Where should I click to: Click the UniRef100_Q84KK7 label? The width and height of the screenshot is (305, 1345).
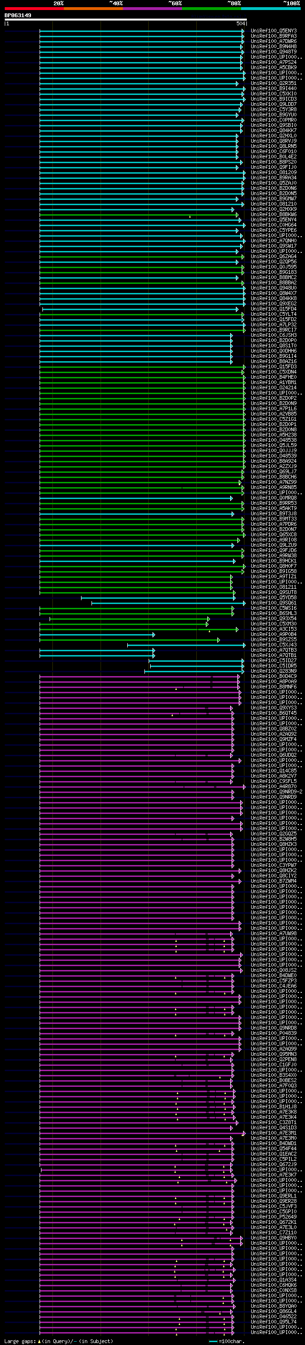[x=274, y=131]
